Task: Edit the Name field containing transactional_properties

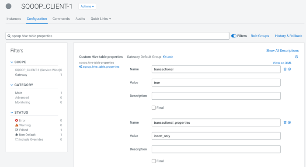Action: (x=216, y=122)
